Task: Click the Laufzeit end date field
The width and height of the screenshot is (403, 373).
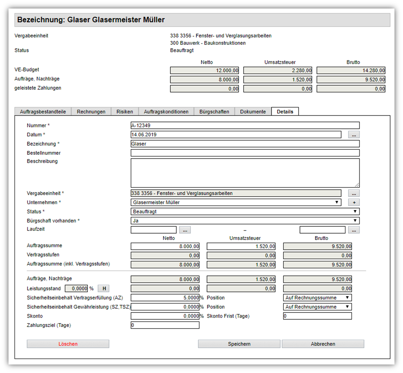Action: tap(322, 230)
